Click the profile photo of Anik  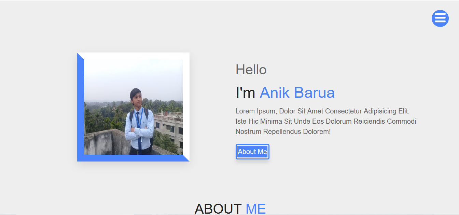tap(133, 107)
